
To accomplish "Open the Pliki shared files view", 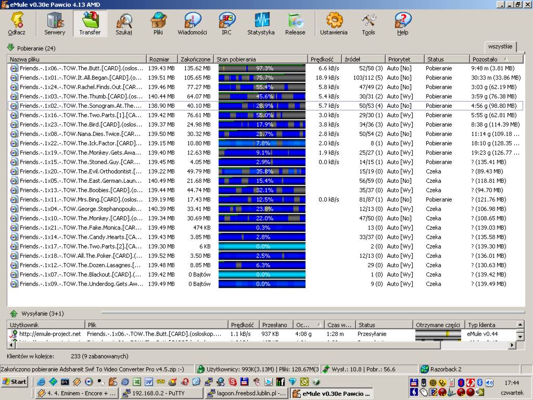I will [x=158, y=23].
